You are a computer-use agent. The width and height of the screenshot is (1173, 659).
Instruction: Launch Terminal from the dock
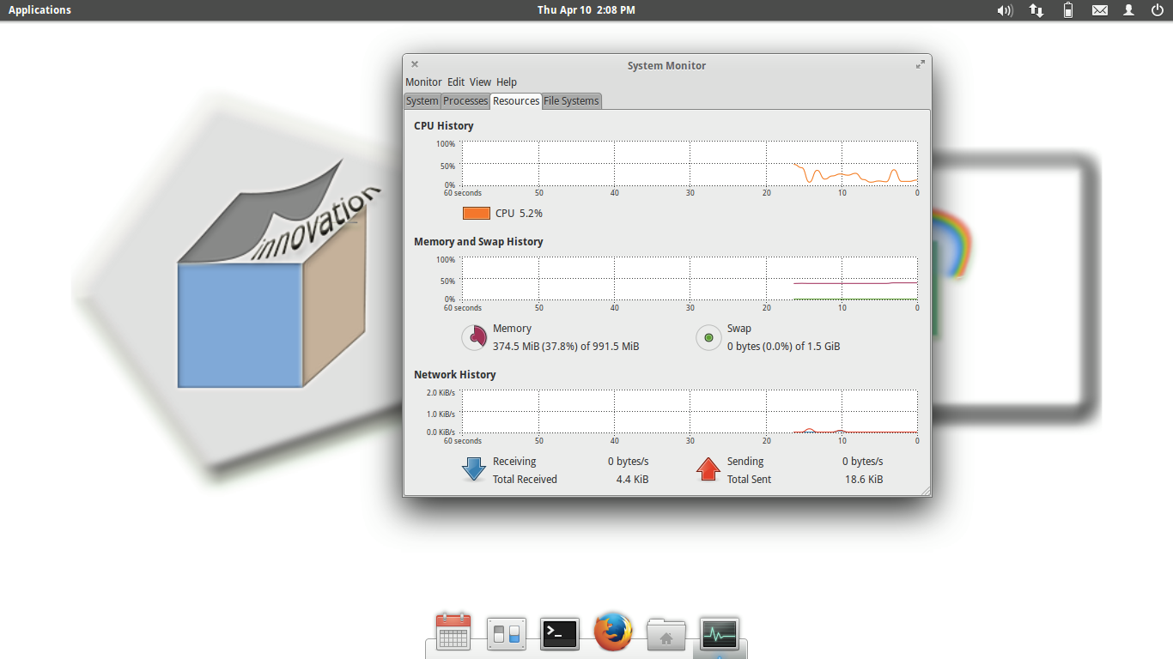560,633
